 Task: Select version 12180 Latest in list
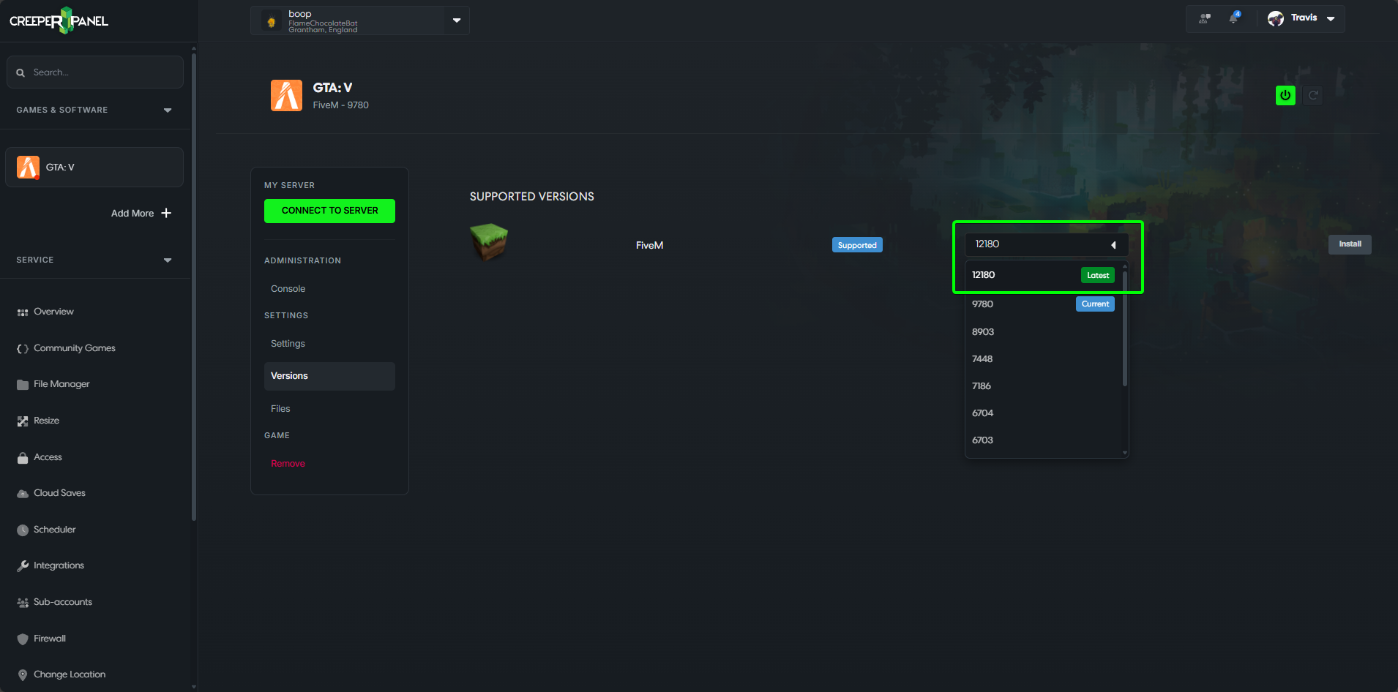click(1044, 275)
